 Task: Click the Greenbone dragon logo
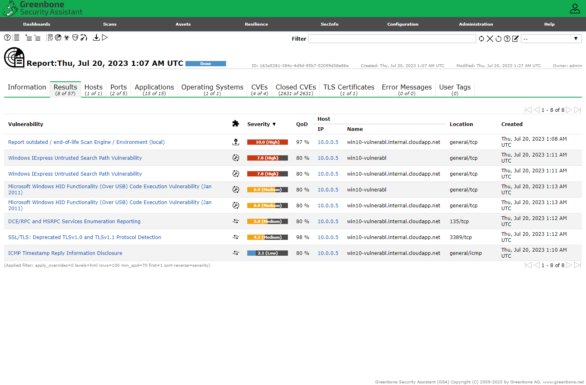pos(10,9)
